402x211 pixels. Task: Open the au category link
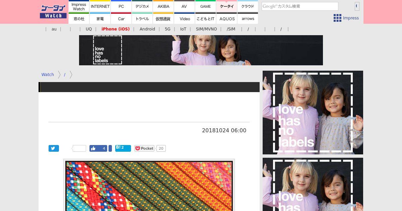tap(54, 29)
